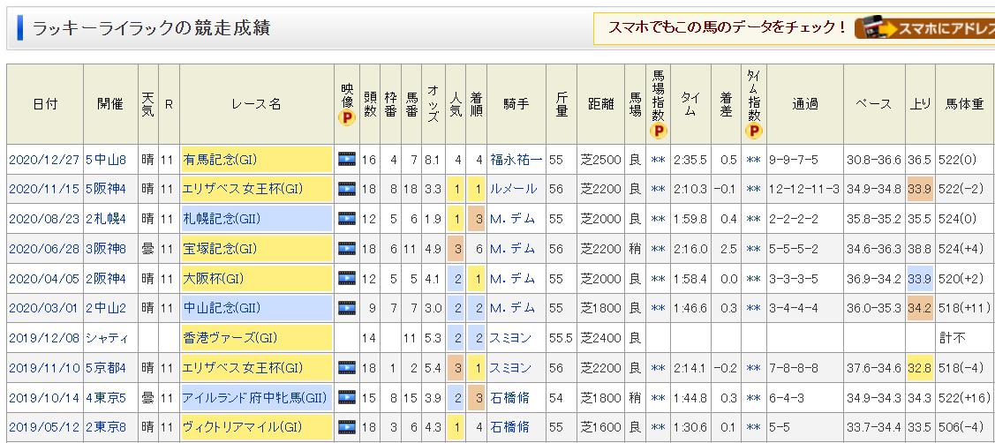The image size is (995, 443).
Task: Play the 有馬記念 race video icon
Action: tap(346, 160)
